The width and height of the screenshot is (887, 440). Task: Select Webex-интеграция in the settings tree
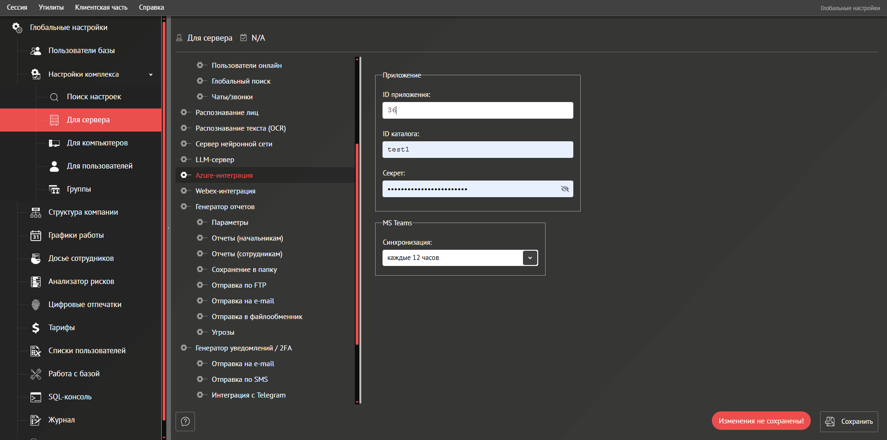[x=225, y=191]
